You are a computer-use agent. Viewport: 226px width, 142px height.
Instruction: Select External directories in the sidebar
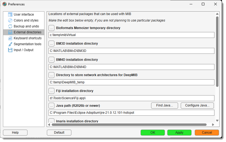click(x=24, y=32)
